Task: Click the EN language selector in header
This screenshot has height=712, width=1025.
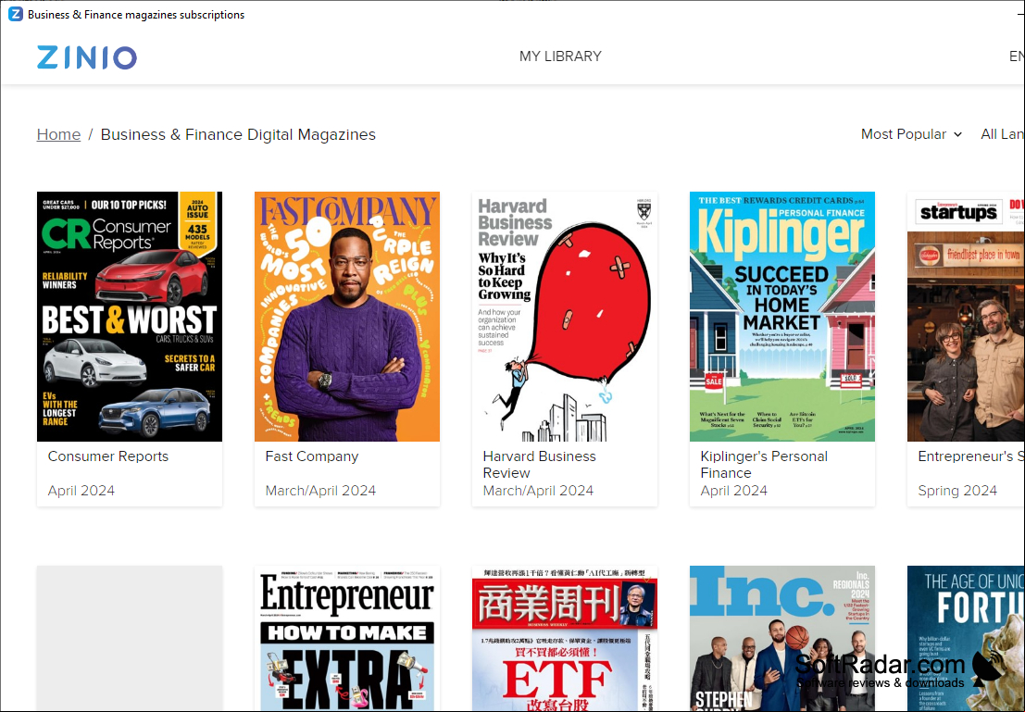Action: coord(1017,56)
